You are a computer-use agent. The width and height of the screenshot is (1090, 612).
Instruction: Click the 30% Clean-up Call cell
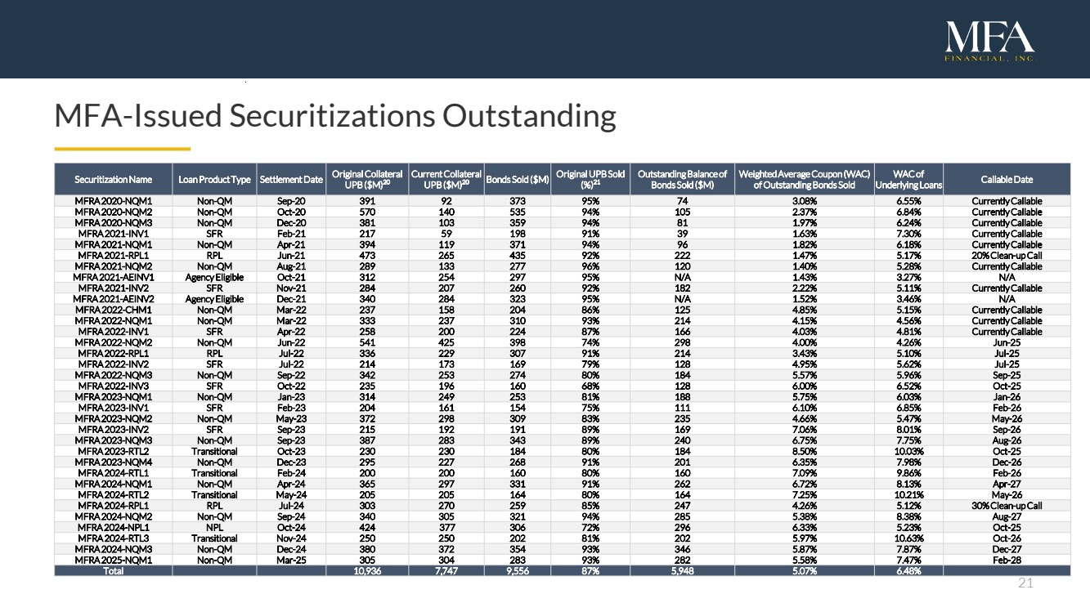(x=1007, y=505)
